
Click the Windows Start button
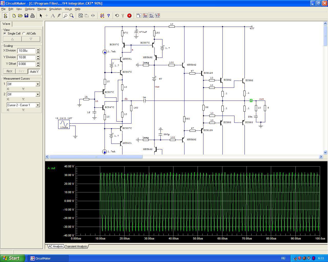tap(12, 258)
